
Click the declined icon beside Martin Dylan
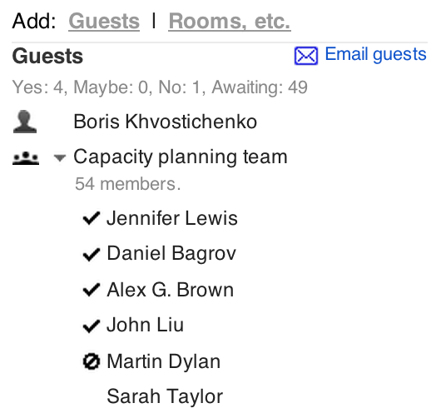pos(92,361)
